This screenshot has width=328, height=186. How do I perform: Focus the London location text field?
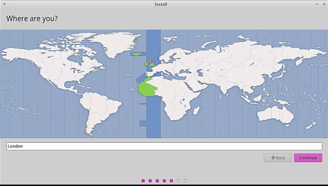[x=164, y=146]
